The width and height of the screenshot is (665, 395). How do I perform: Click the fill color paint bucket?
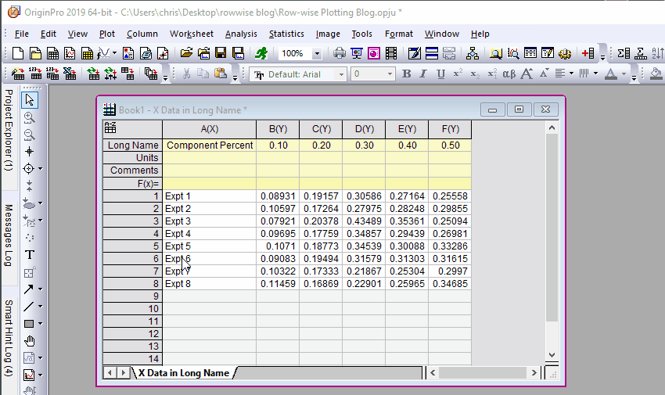[656, 74]
